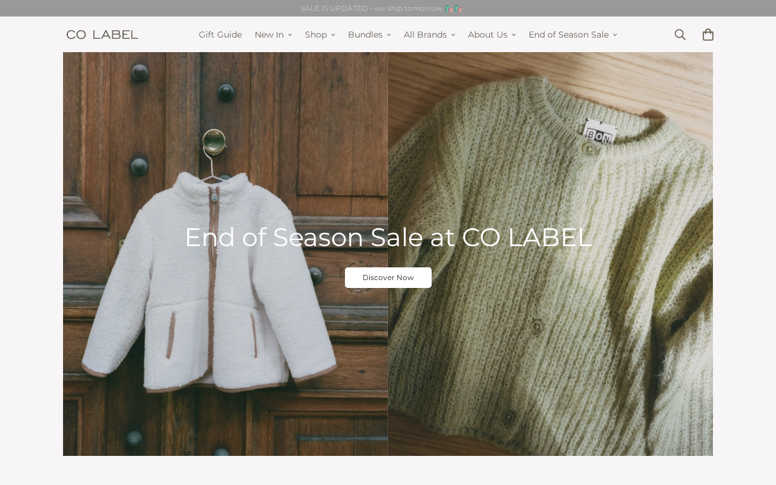Click the Discover Now button
Screen dimensions: 776x485
(x=388, y=278)
